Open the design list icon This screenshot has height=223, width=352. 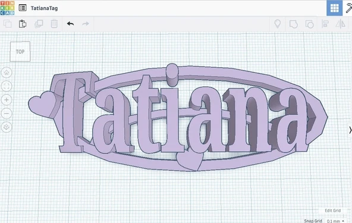23,8
